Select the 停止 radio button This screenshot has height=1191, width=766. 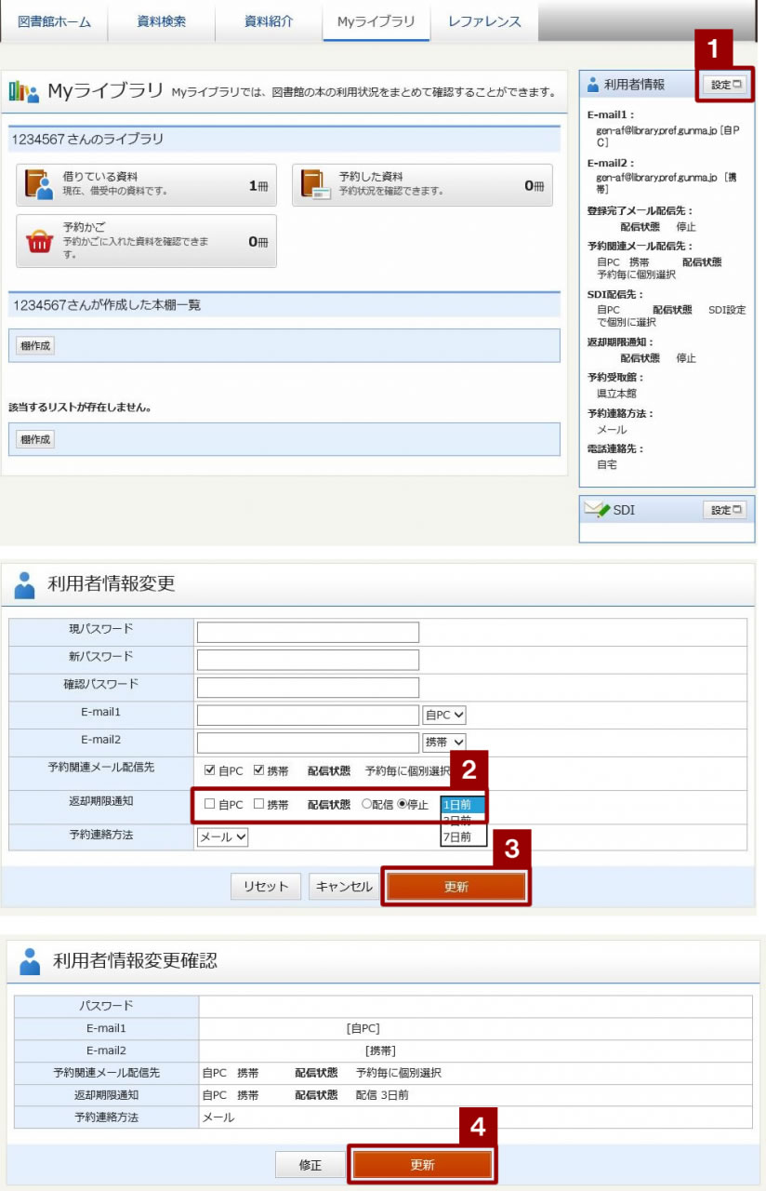[403, 805]
